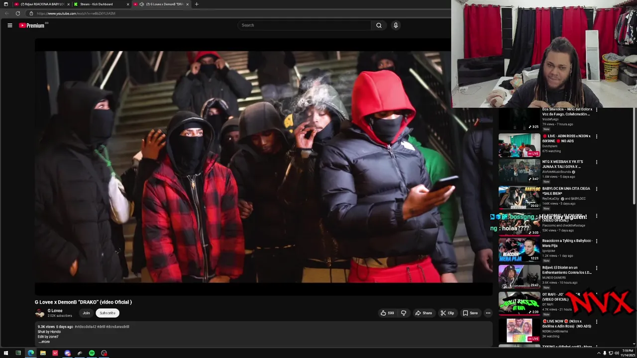Viewport: 637px width, 358px height.
Task: Open volume control in system tray
Action: pyautogui.click(x=617, y=353)
